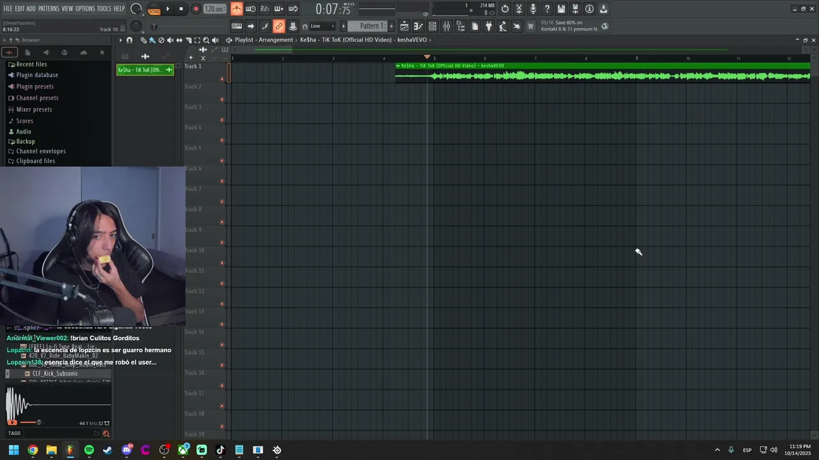819x460 pixels.
Task: Click the Undo history icon
Action: 505,9
